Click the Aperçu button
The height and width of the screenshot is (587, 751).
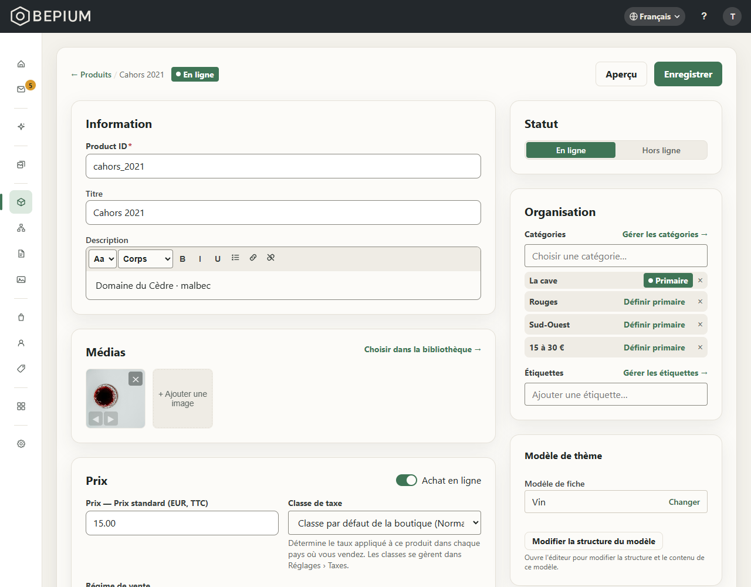click(621, 74)
